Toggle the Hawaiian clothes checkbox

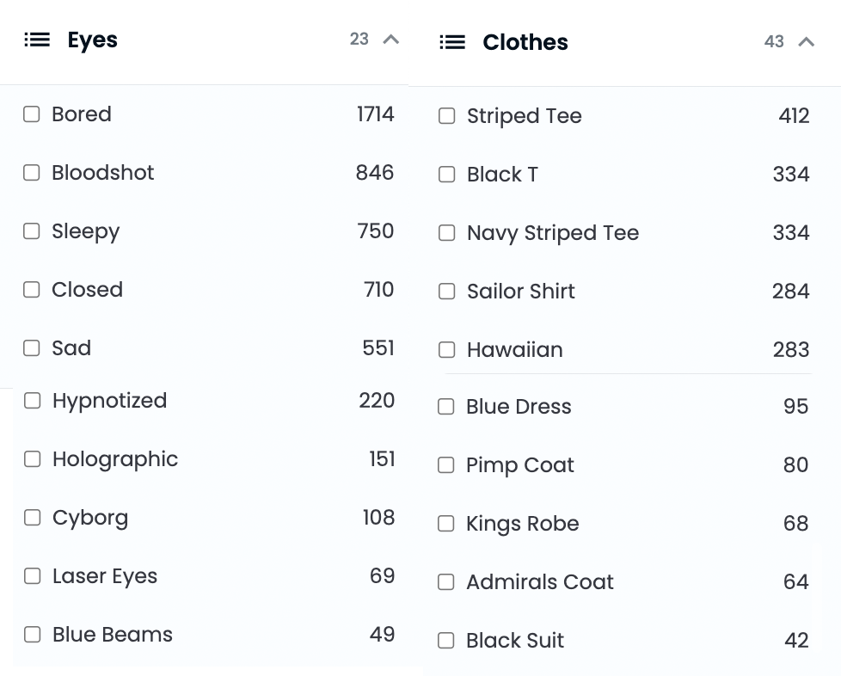pos(447,350)
